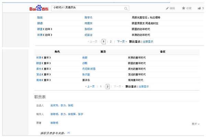The width and height of the screenshot is (206, 138).
Task: Select page 1 under the 童年 cast table
Action: pos(101,87)
